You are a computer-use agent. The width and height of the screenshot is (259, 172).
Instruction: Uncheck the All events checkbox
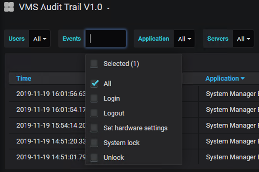click(x=94, y=84)
